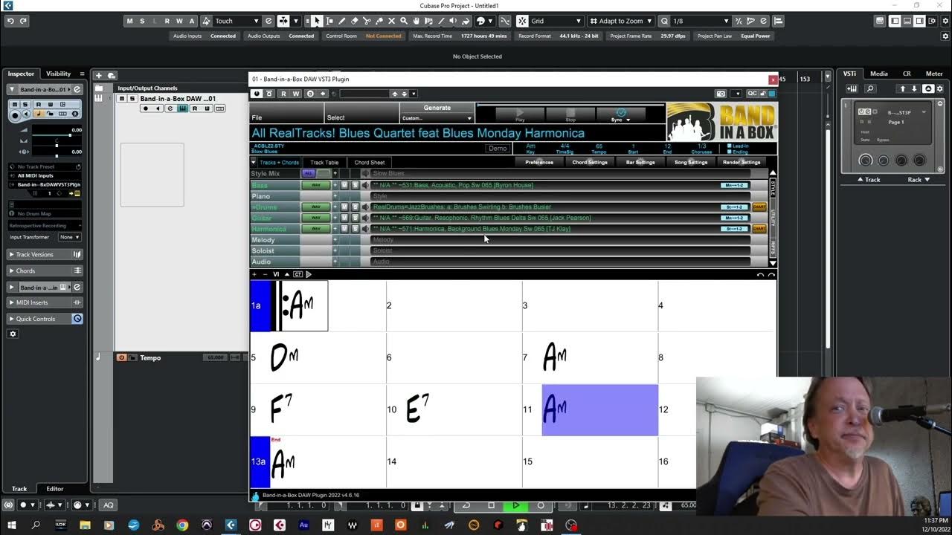This screenshot has width=952, height=535.
Task: Open Chord Settings
Action: point(590,162)
